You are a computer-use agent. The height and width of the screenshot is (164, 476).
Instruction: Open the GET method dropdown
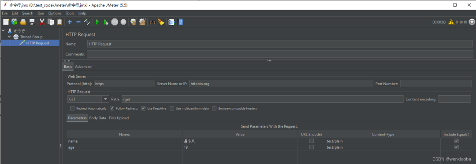(x=106, y=99)
